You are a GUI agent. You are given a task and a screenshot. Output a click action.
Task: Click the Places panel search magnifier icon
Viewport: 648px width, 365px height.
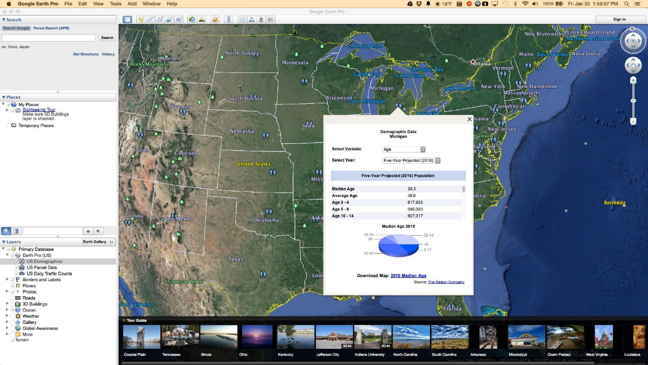coord(6,231)
